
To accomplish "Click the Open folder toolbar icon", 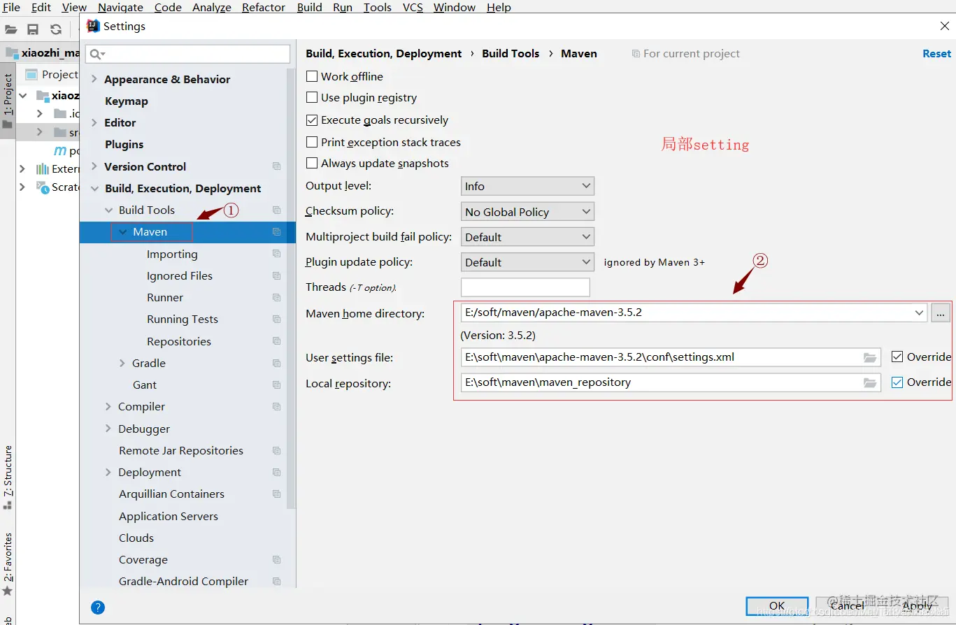I will (x=11, y=29).
